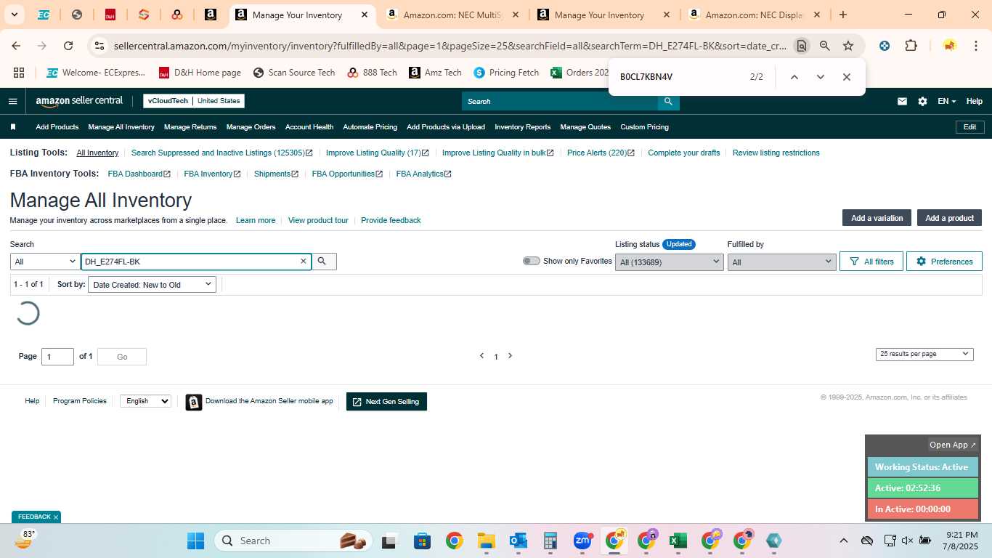Open a new browser tab

(842, 15)
